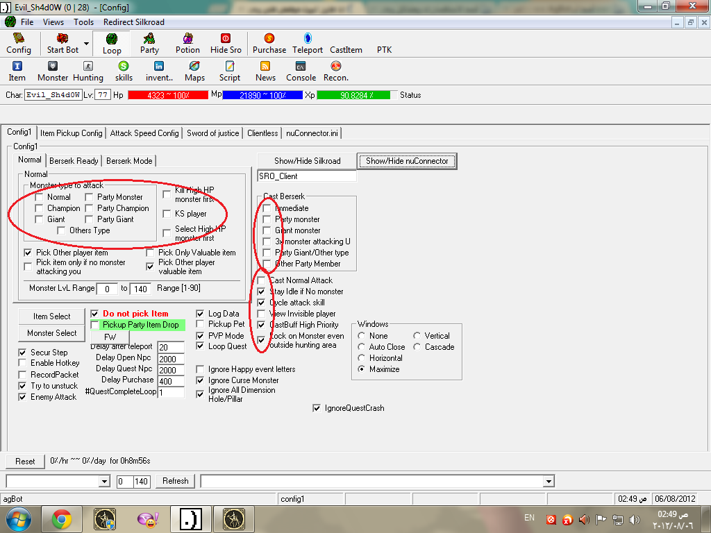Switch to Attack Speed Config tab
711x533 pixels.
pyautogui.click(x=144, y=133)
